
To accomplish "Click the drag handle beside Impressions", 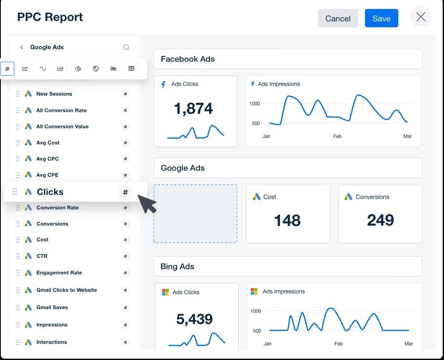I will coord(18,325).
